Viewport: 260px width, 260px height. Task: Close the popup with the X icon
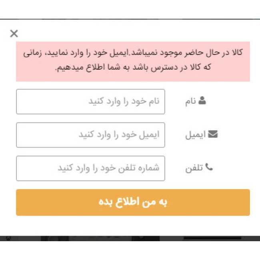[x=14, y=34]
